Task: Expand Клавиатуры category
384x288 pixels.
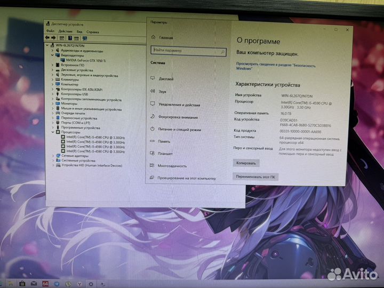Action: (x=52, y=79)
